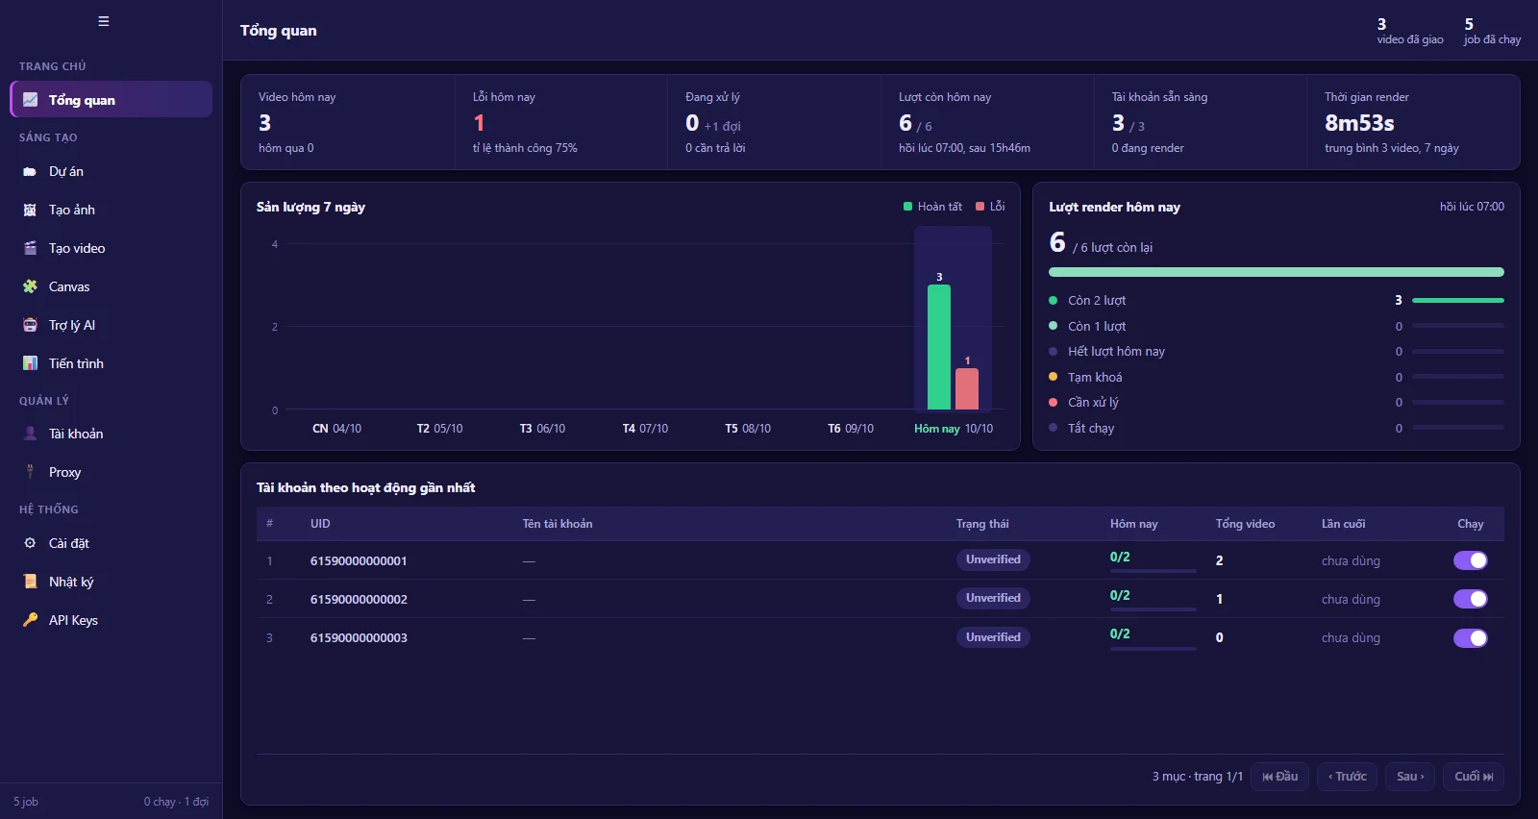Open the Tiến trình chart icon

point(30,363)
